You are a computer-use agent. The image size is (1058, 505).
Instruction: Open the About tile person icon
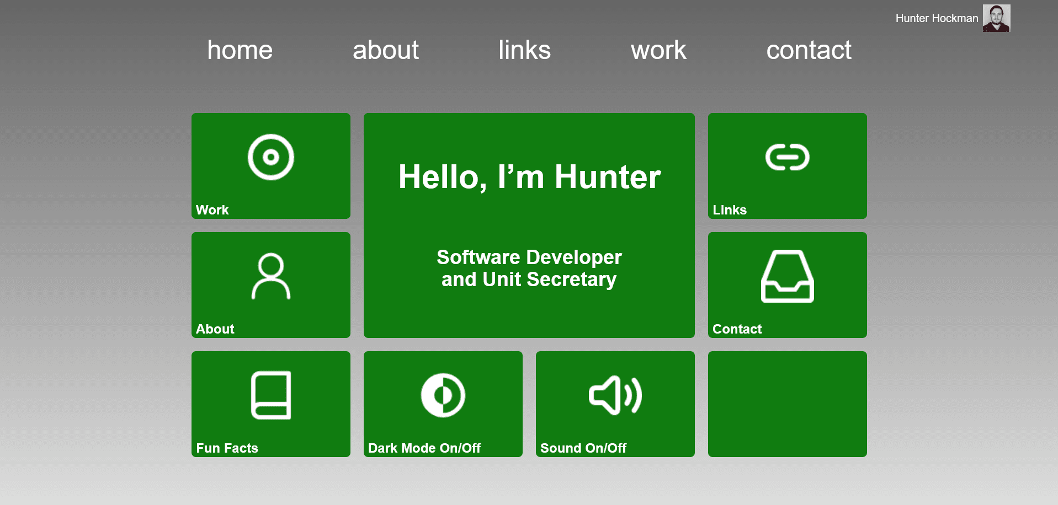tap(271, 276)
